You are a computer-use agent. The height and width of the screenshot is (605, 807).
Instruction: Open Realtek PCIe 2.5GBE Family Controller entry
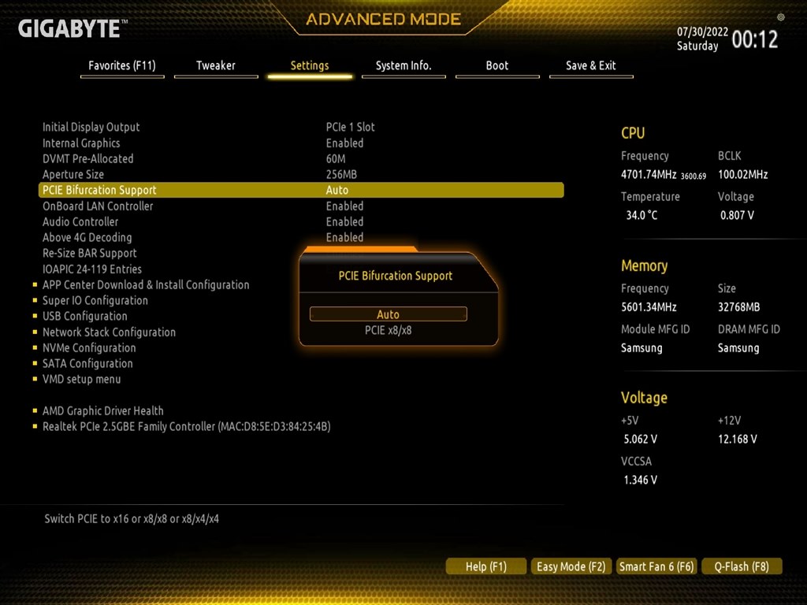click(x=186, y=426)
